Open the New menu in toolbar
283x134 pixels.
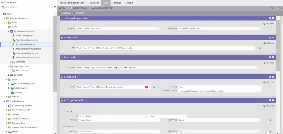(63, 8)
